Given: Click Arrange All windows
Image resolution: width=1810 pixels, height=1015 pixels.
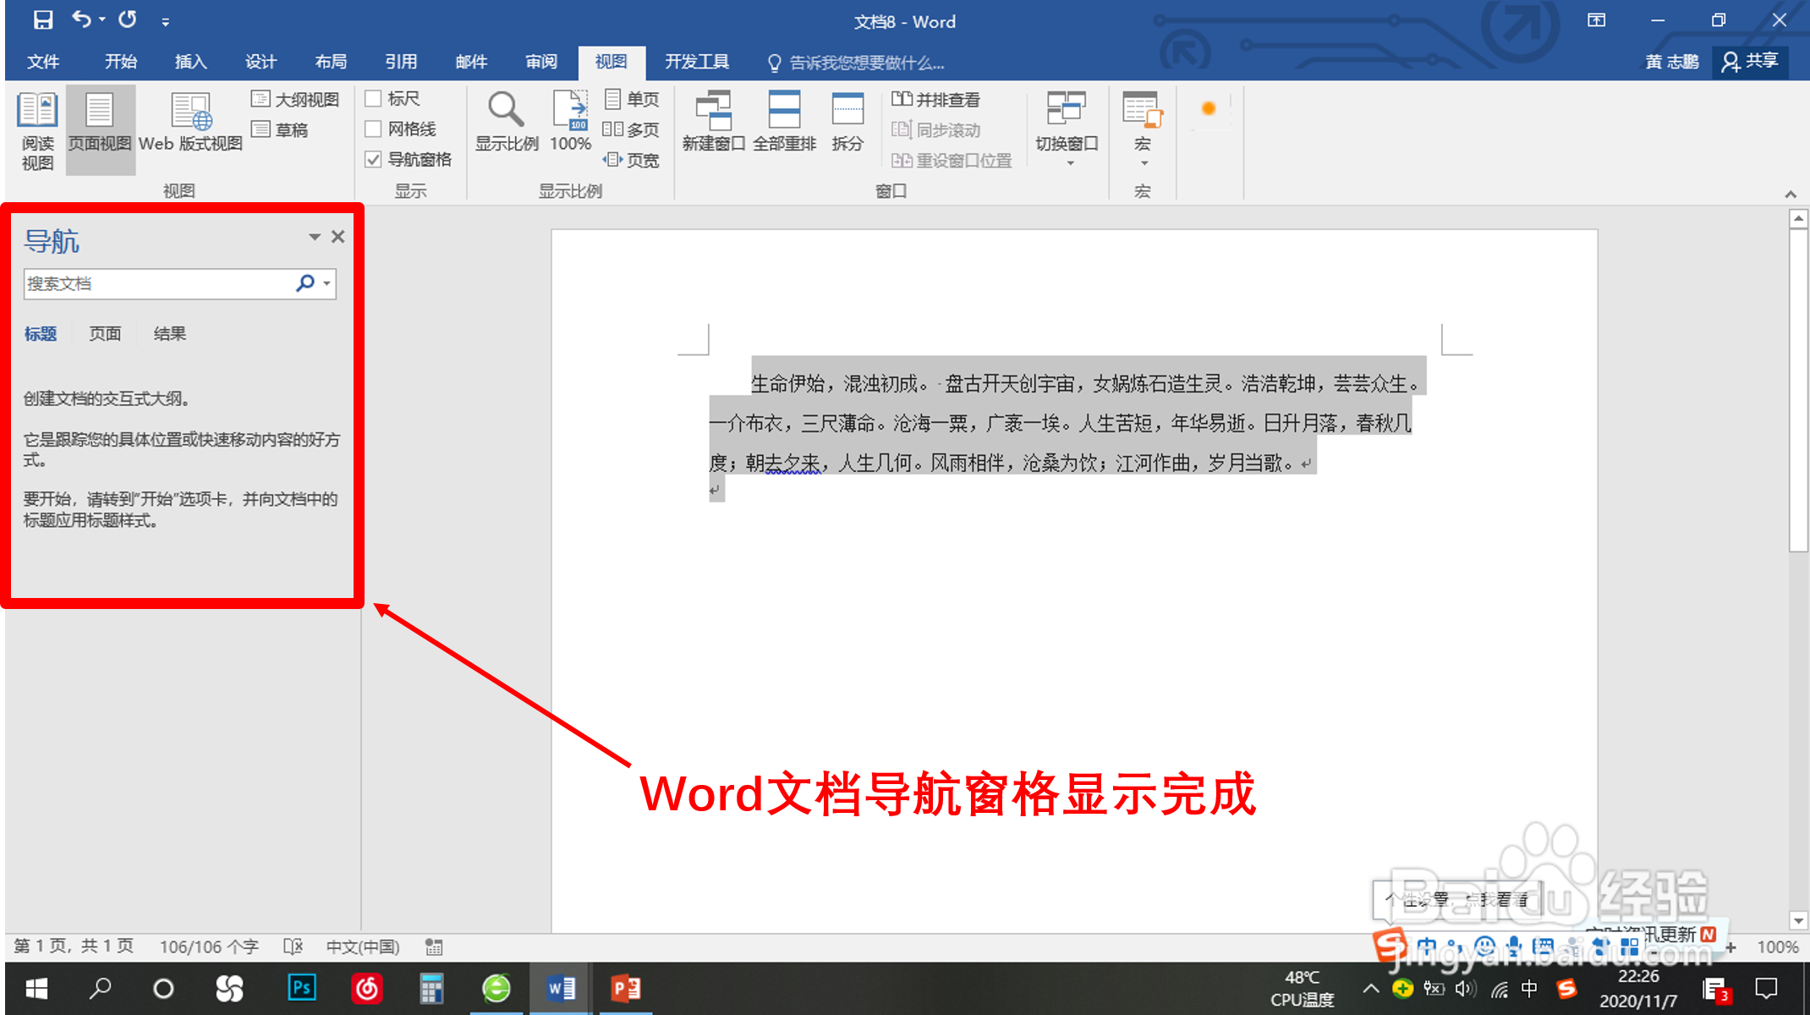Looking at the screenshot, I should pyautogui.click(x=784, y=121).
